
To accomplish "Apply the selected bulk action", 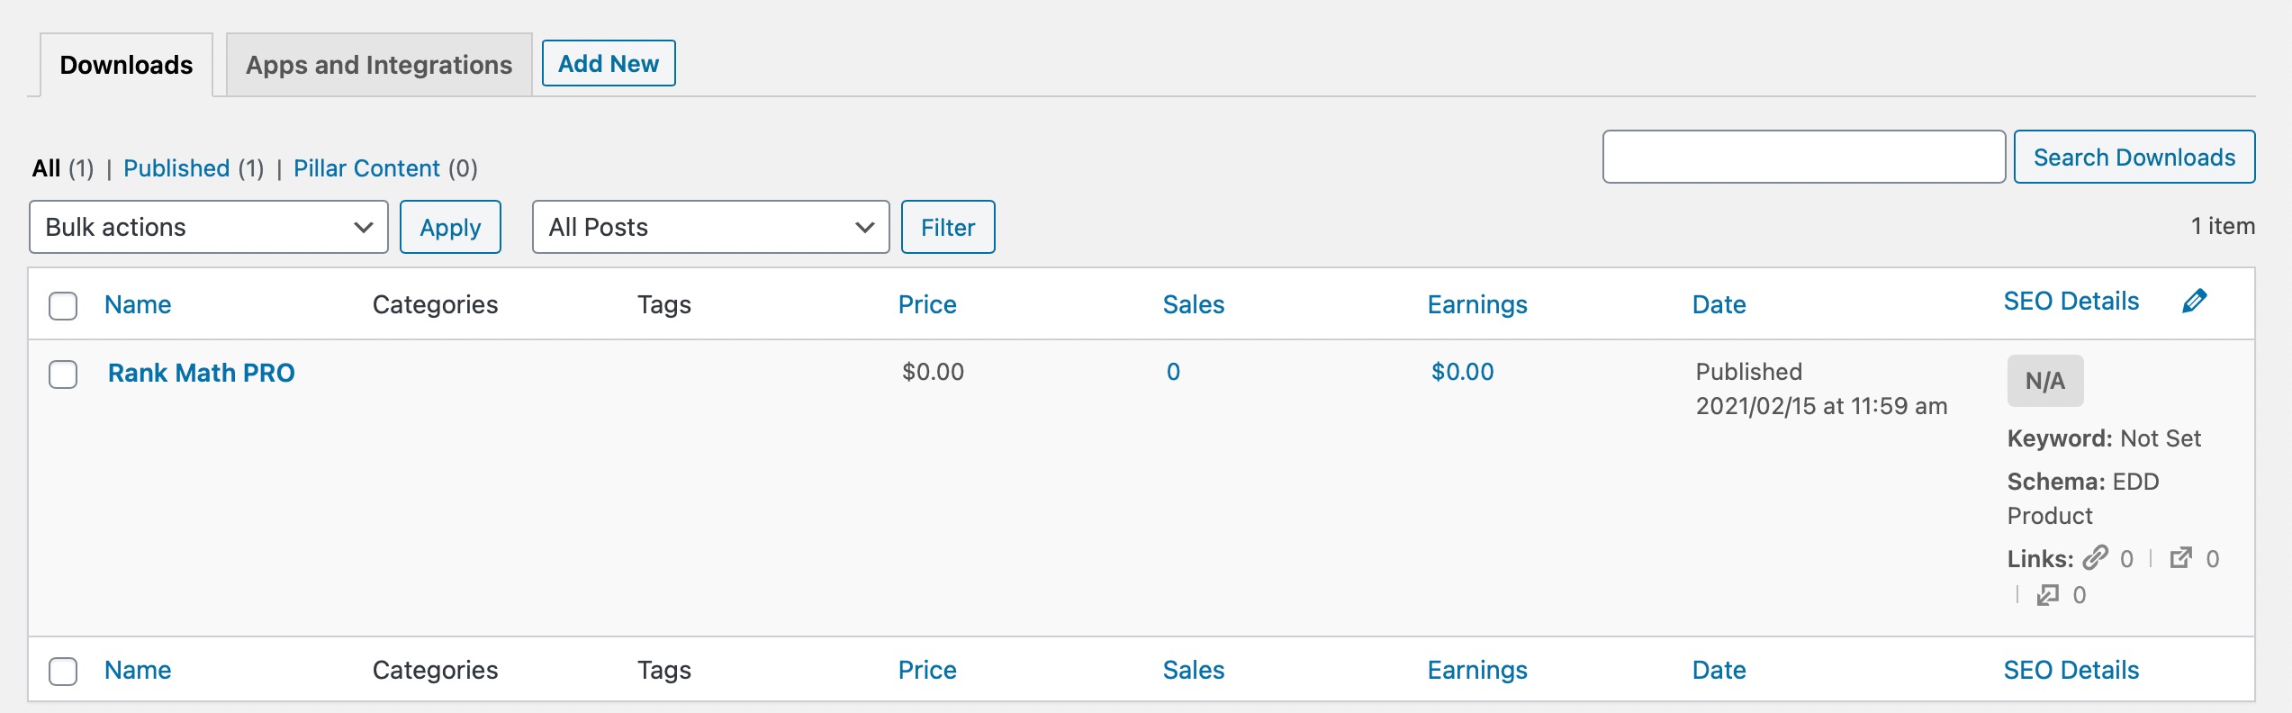I will (450, 227).
